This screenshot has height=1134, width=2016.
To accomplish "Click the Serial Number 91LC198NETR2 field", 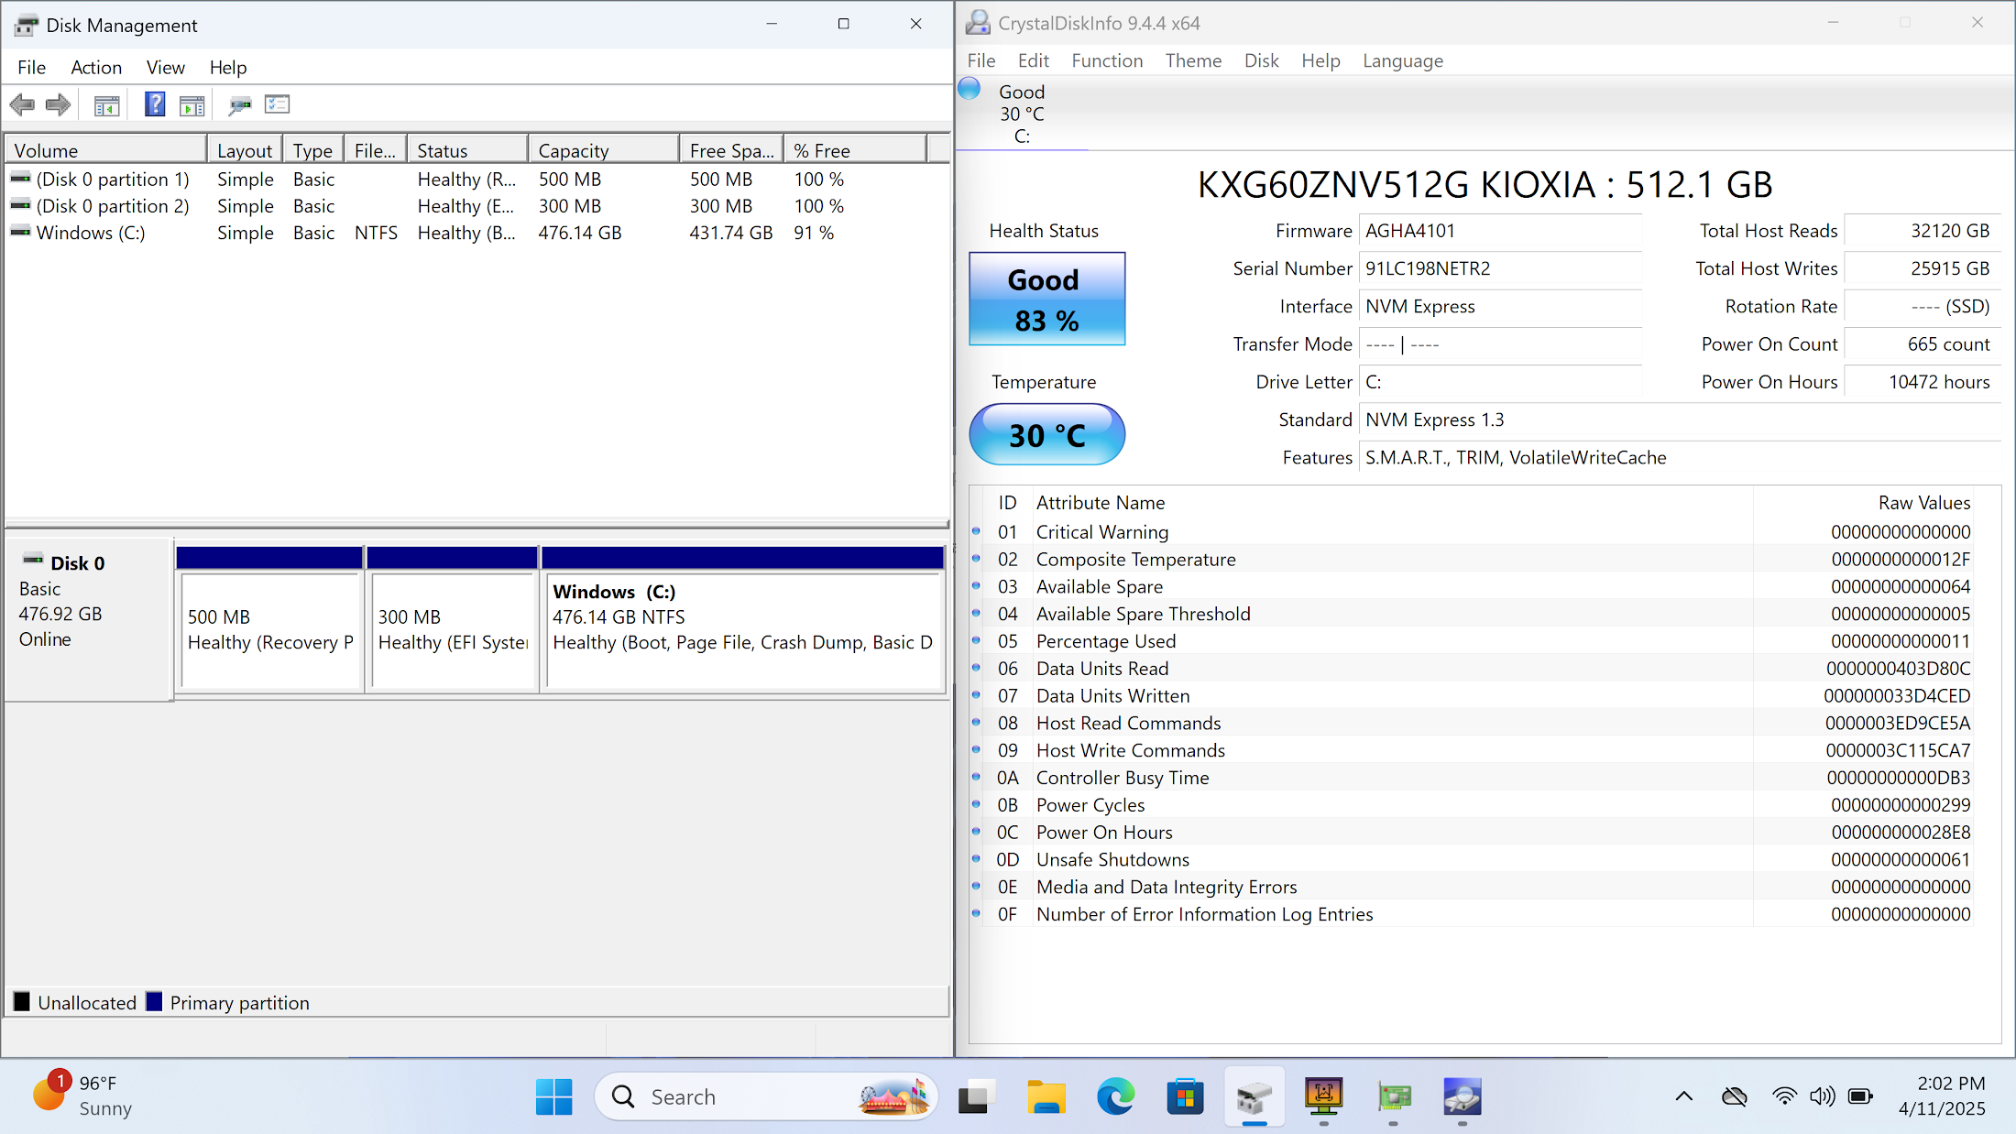I will click(x=1500, y=268).
